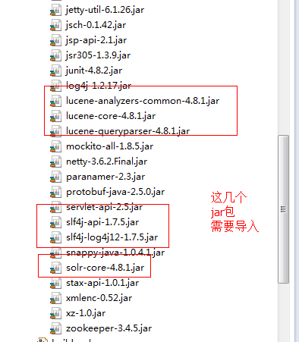Select slf4j-log4j12-1.7.5.jar name
The image size is (299, 342).
[112, 237]
